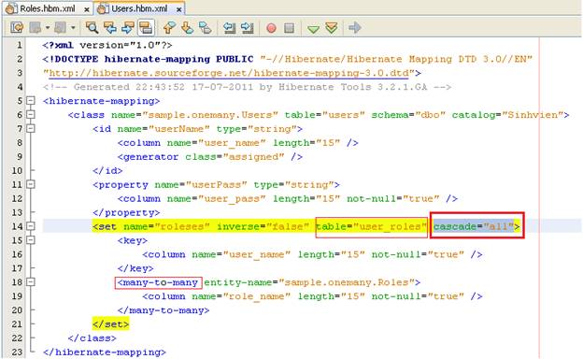
Task: Click the name="userName" id attribute
Action: (164, 129)
